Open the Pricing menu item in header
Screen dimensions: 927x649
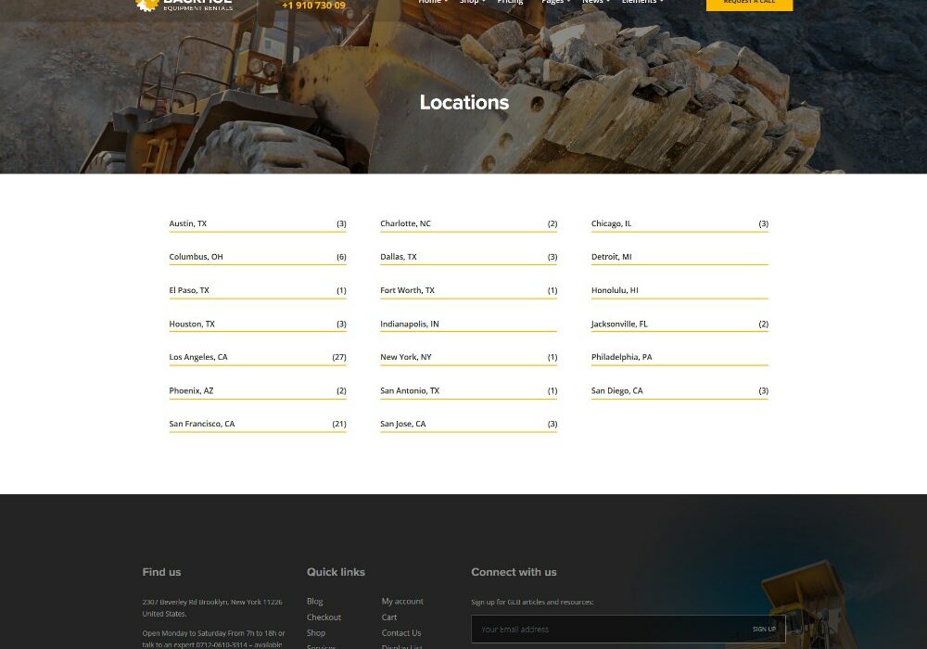[510, 3]
